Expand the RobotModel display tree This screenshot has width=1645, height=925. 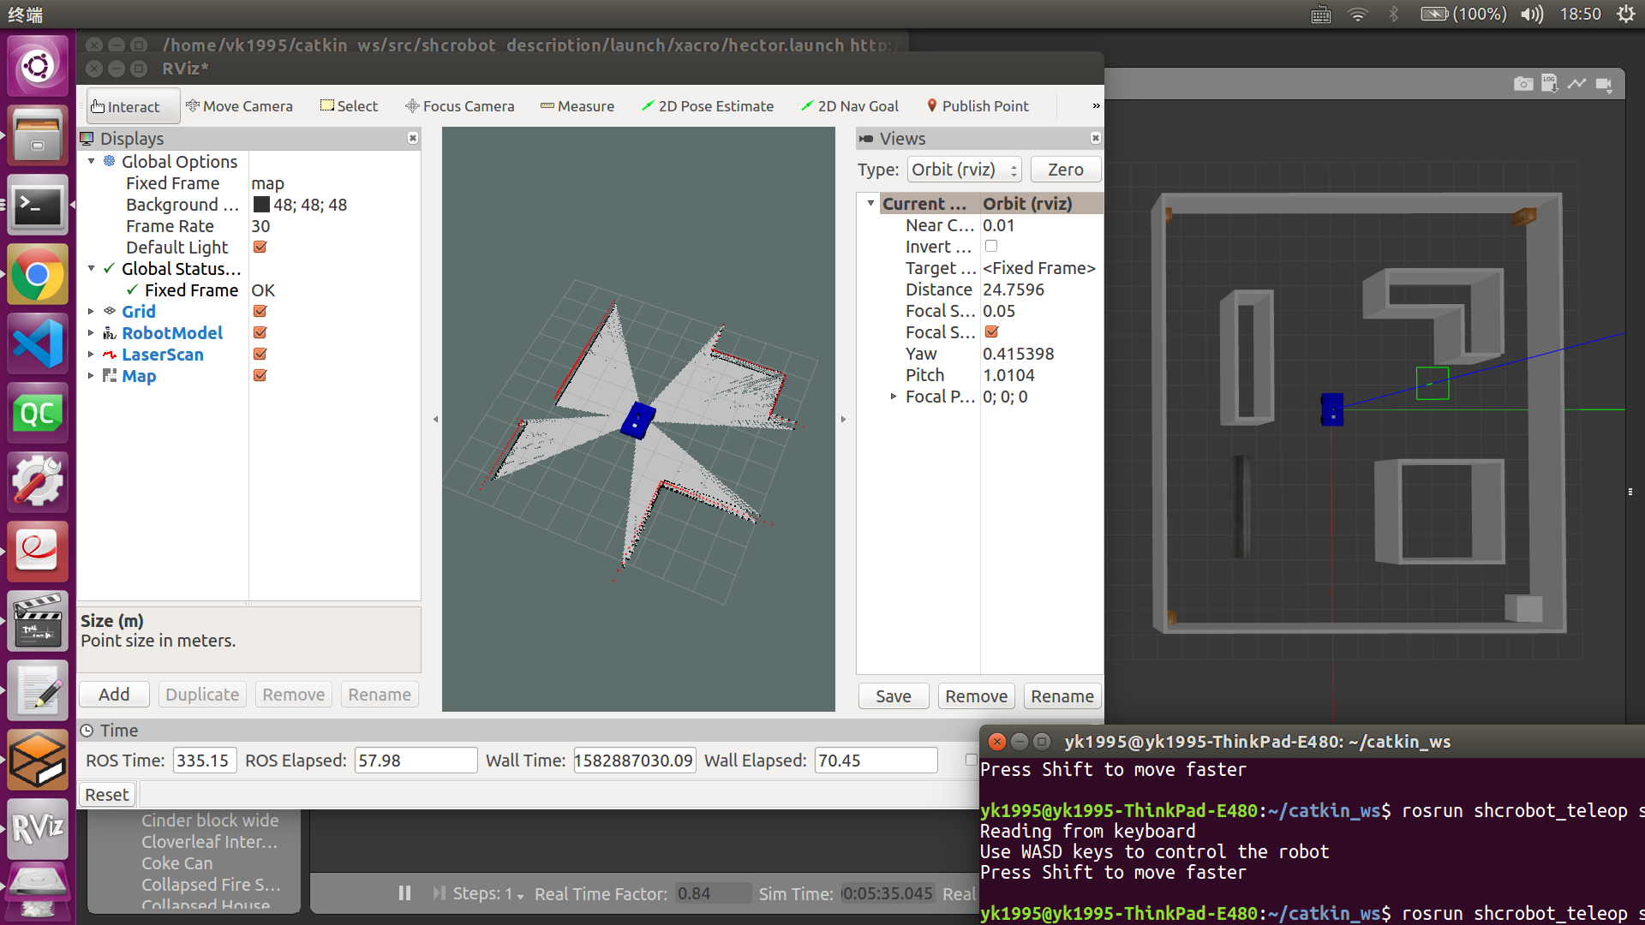[91, 333]
